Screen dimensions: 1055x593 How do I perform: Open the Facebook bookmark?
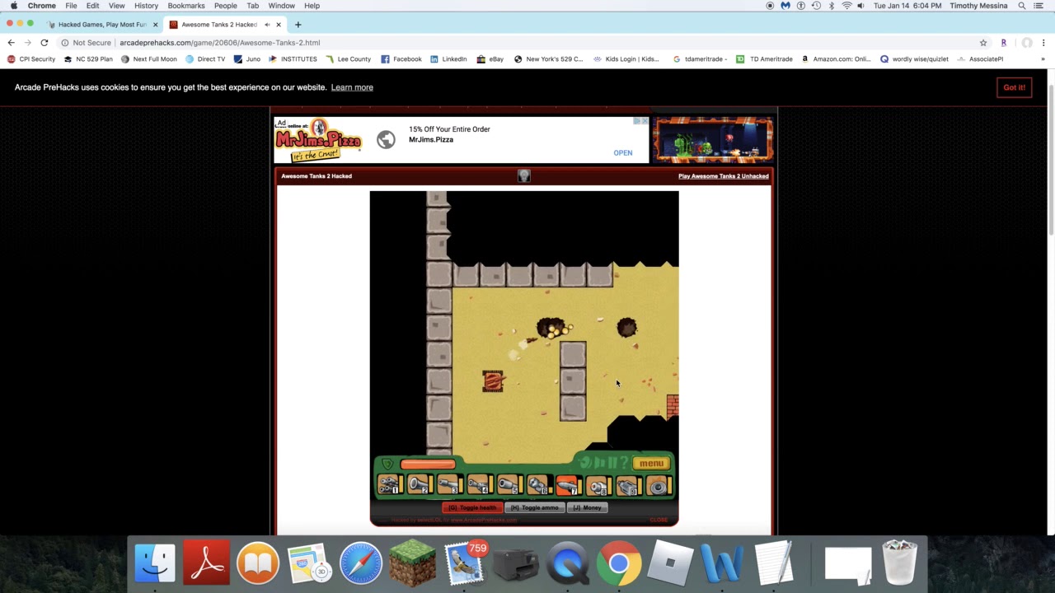pos(401,59)
